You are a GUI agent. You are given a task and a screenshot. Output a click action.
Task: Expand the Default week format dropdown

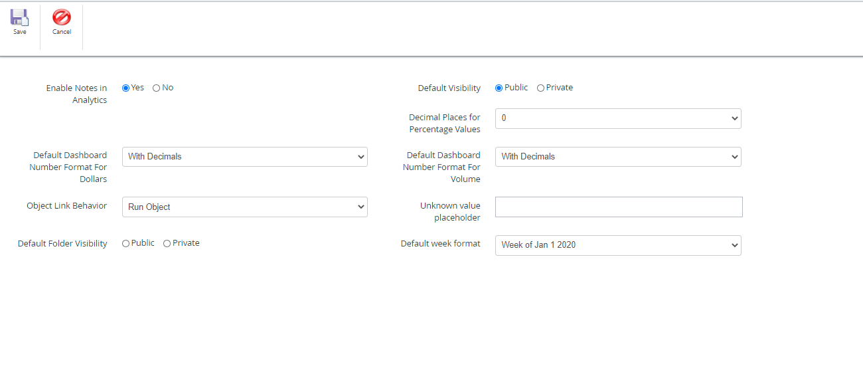click(618, 245)
